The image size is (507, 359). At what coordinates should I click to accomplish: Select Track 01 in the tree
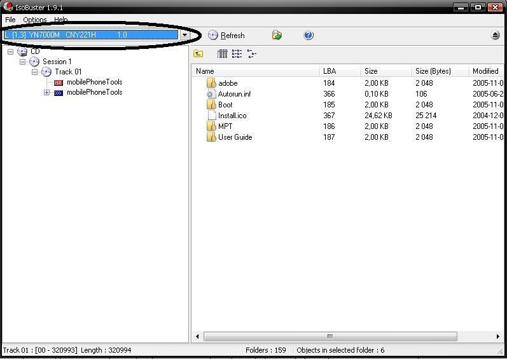pos(68,72)
